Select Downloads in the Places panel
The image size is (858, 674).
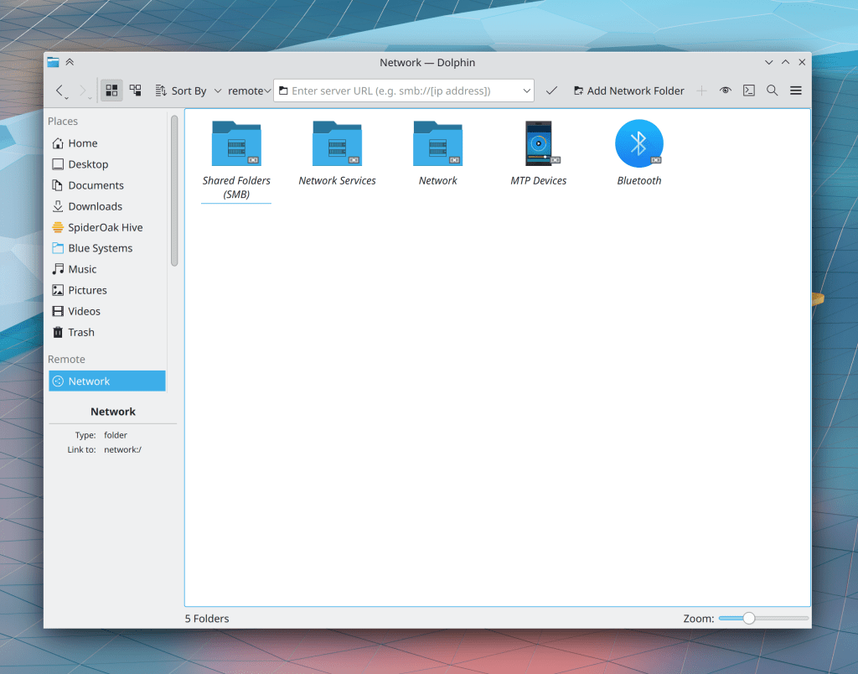(x=95, y=206)
